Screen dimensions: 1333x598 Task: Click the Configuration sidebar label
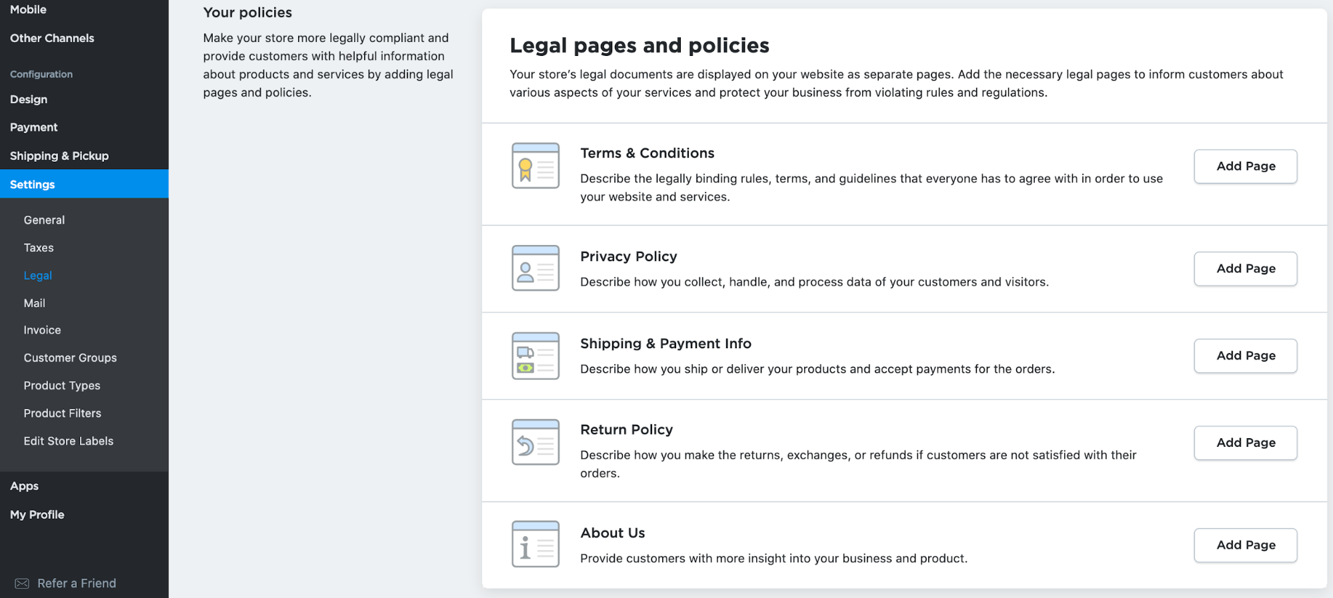(41, 74)
